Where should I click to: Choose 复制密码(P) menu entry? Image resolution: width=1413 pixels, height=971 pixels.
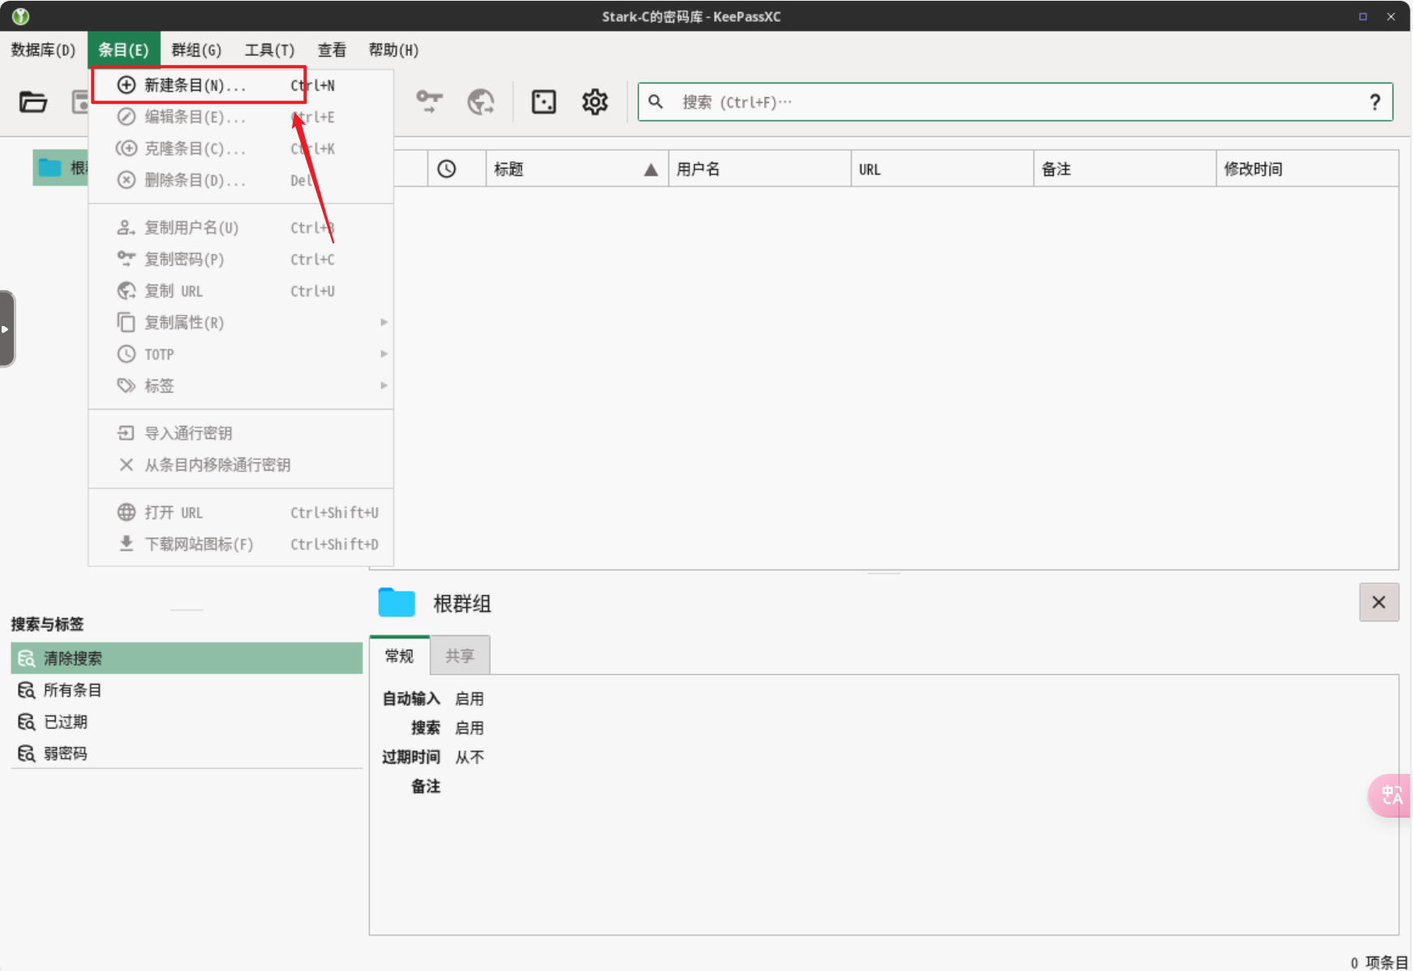241,260
